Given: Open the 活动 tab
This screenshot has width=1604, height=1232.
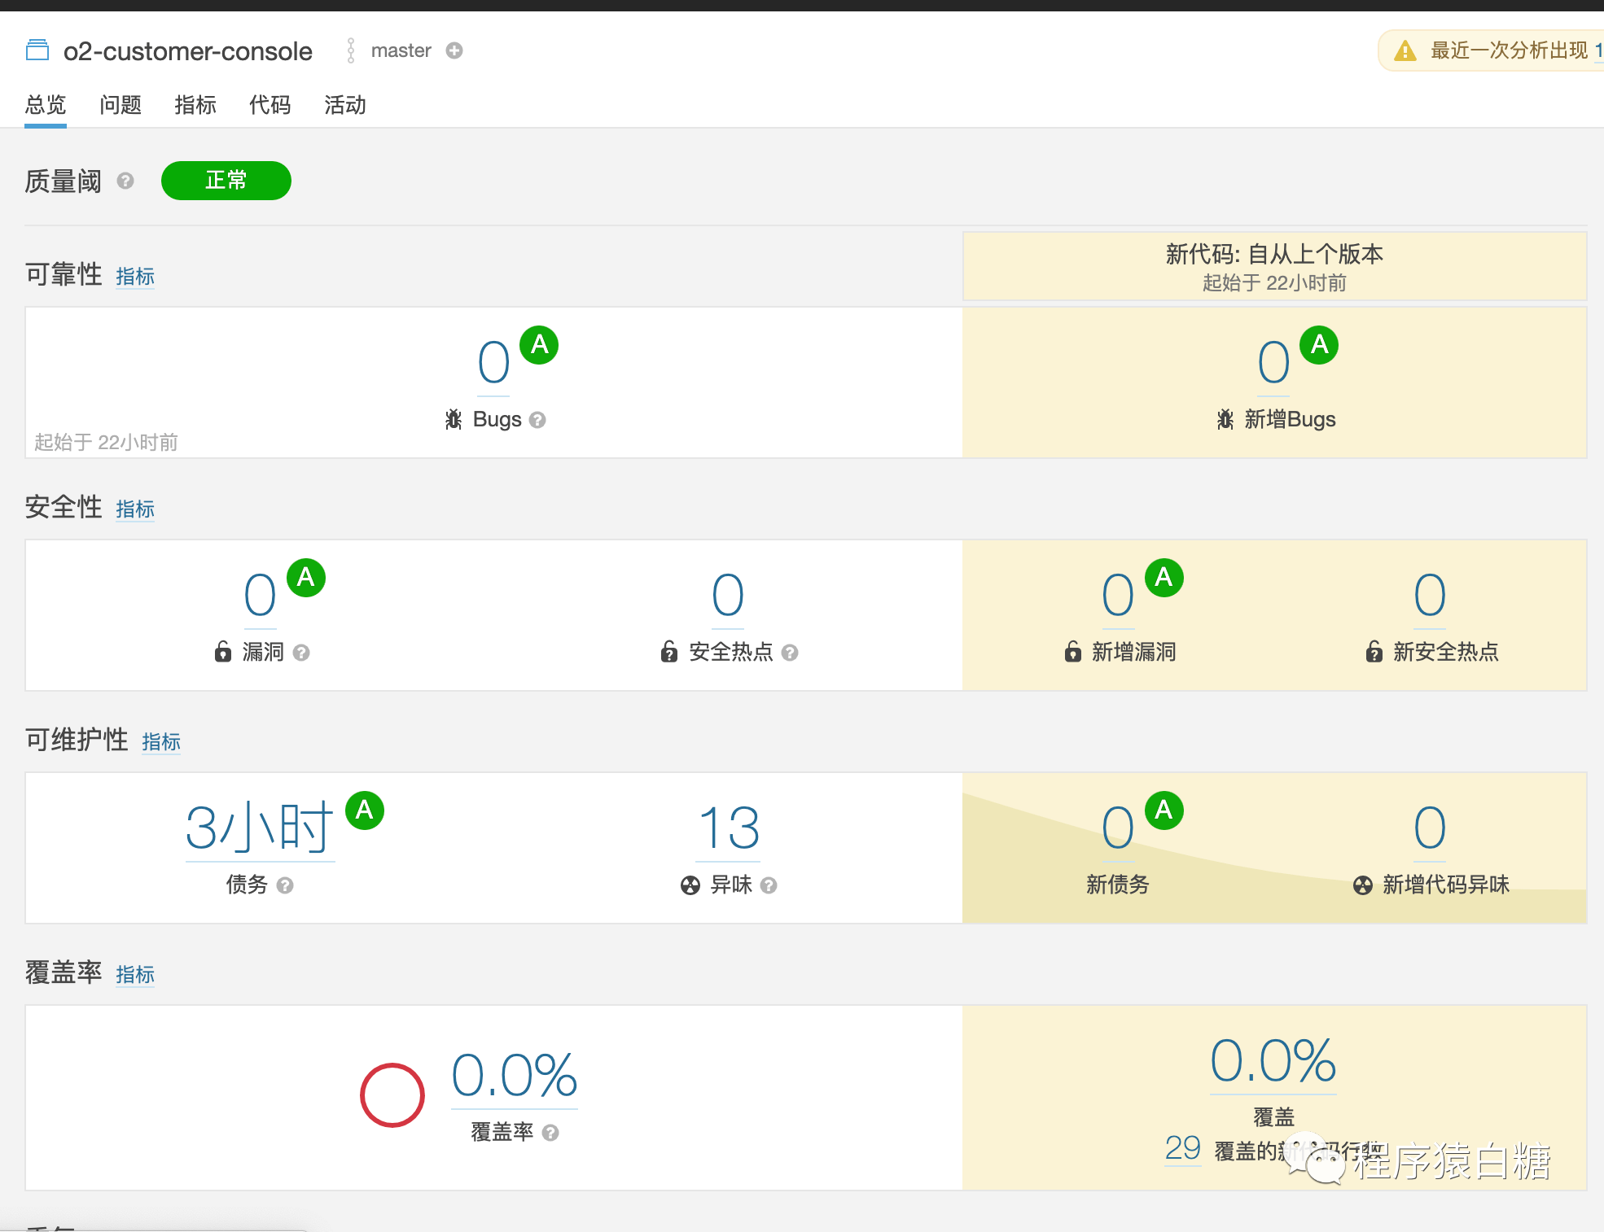Looking at the screenshot, I should [x=345, y=105].
